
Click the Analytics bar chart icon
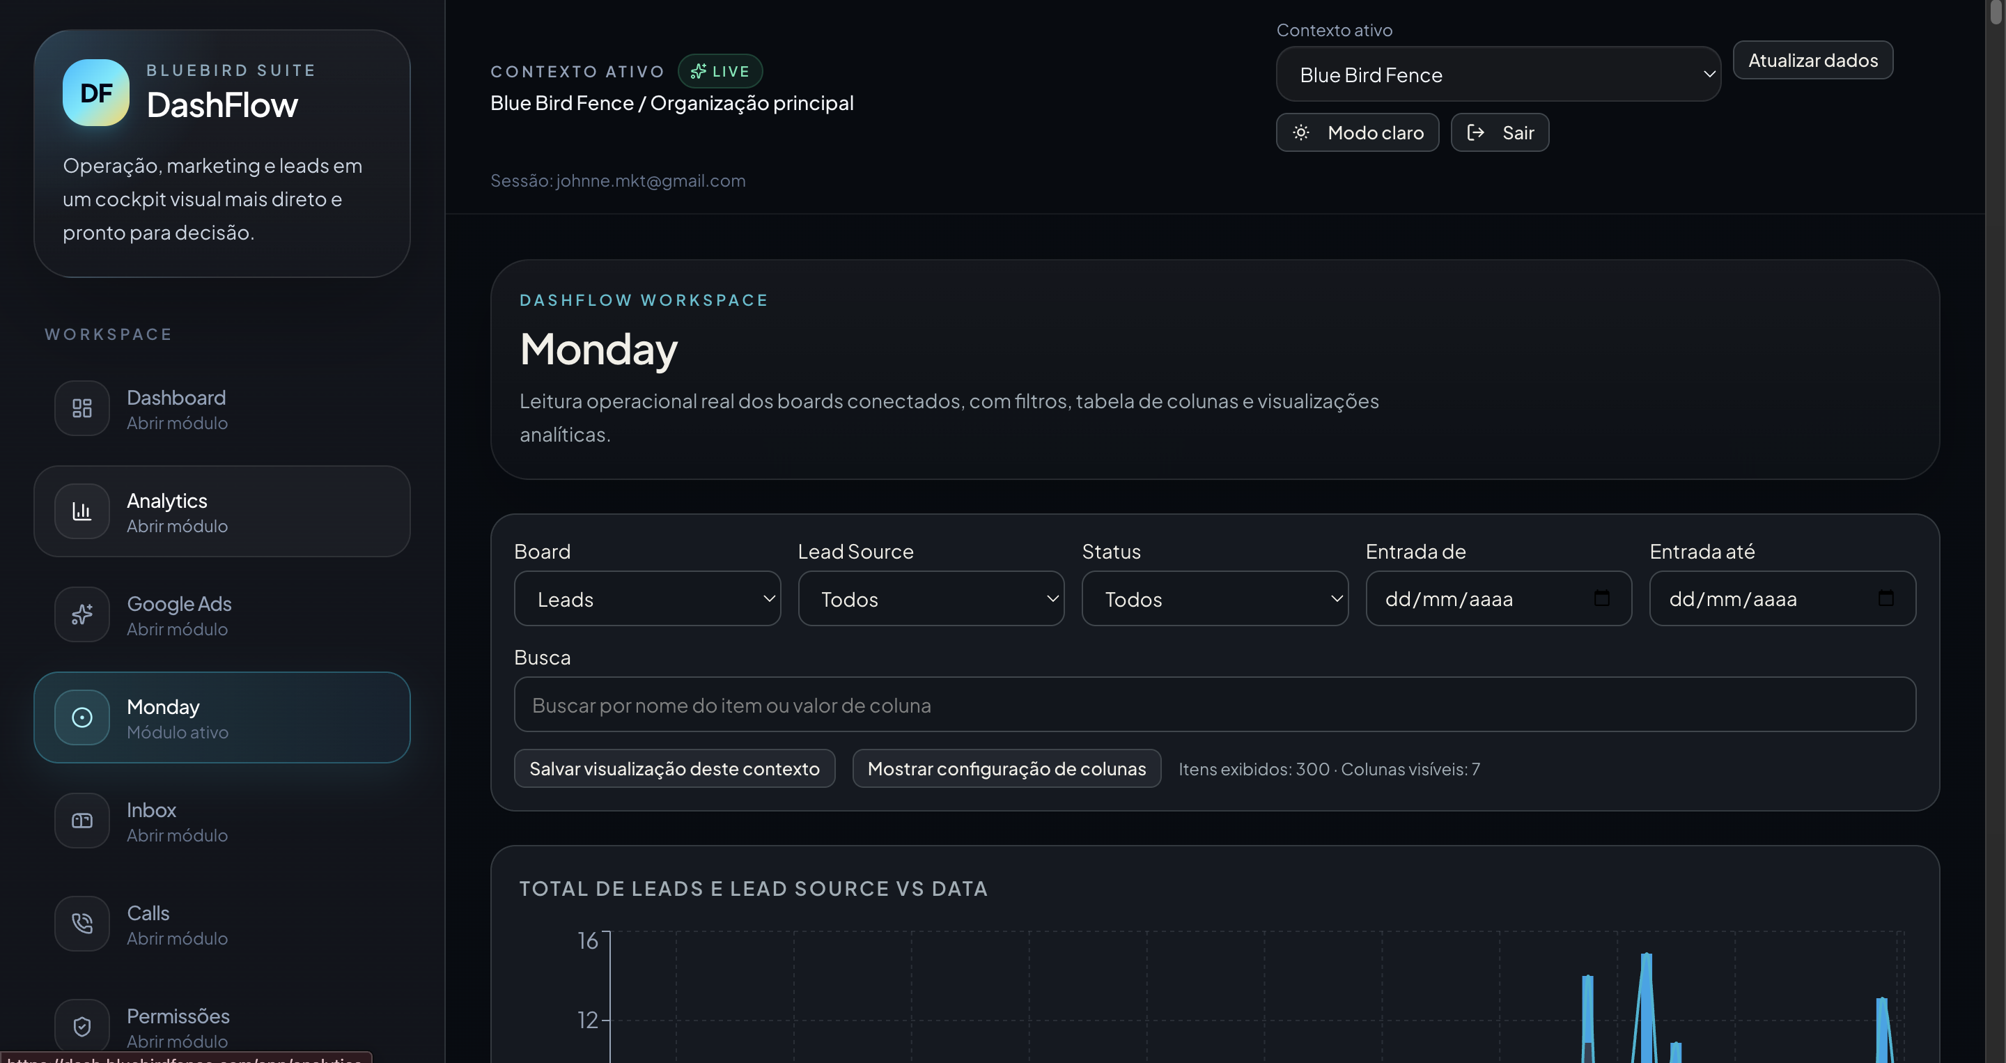[x=81, y=511]
